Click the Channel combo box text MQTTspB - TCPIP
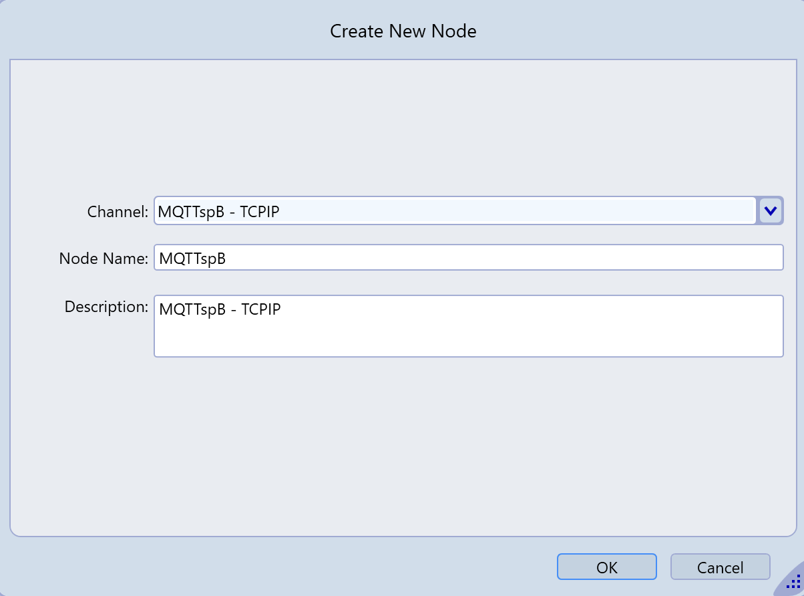This screenshot has height=596, width=804. pyautogui.click(x=218, y=212)
